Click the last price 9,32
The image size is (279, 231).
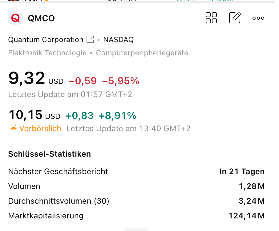27,78
